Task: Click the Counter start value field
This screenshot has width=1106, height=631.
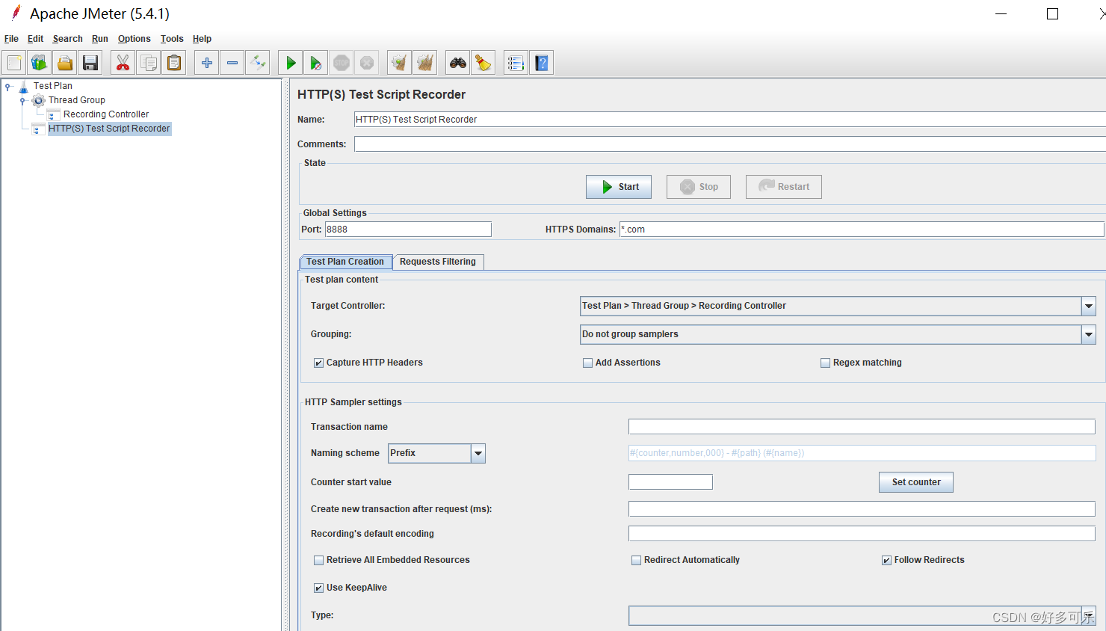Action: point(670,482)
